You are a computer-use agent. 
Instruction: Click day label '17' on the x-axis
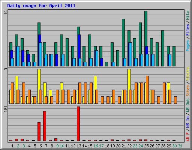pyautogui.click(x=101, y=146)
